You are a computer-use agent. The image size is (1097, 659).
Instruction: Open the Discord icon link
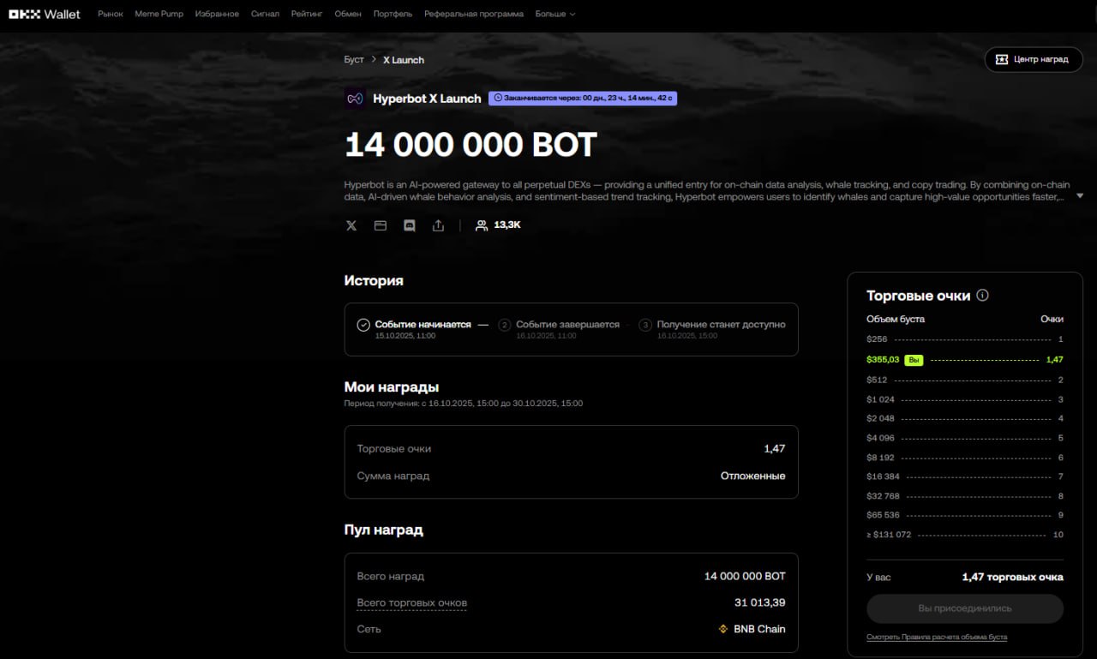pos(410,225)
